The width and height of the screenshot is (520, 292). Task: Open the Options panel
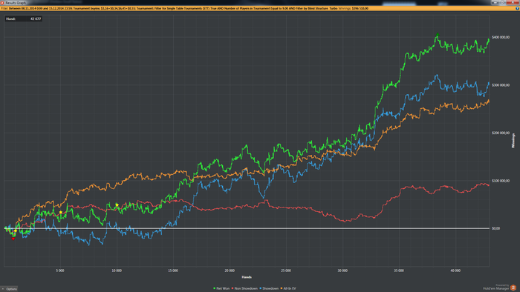[9, 289]
